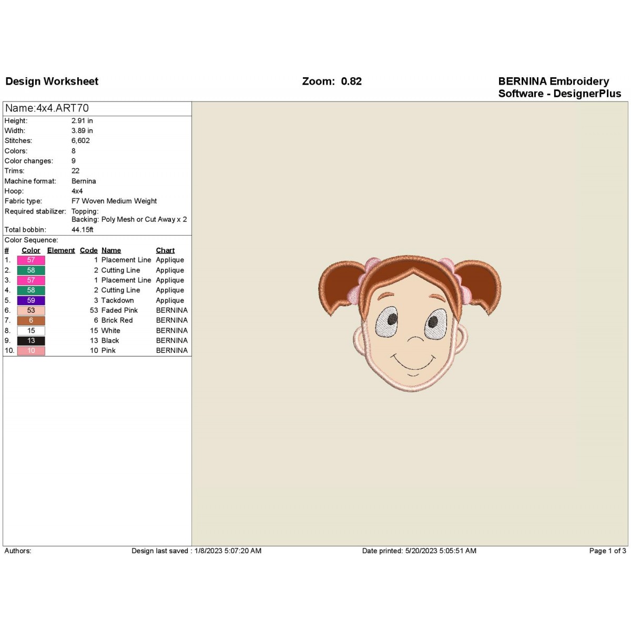
Task: Click 'Tackdown' in row 5
Action: (118, 301)
